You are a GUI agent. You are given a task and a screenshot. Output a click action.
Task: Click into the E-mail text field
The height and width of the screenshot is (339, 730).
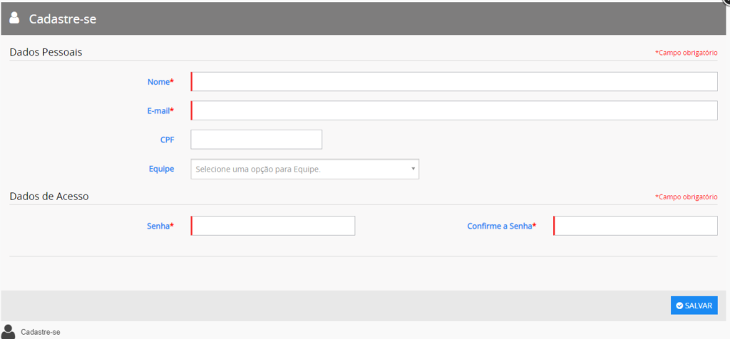coord(454,110)
